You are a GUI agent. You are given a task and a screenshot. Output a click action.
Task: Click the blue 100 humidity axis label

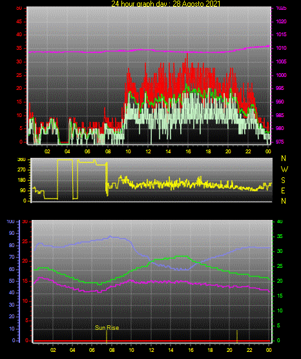(x=11, y=221)
